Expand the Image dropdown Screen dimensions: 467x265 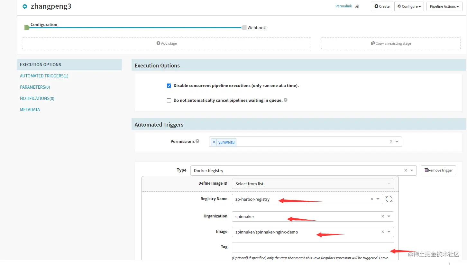[389, 232]
